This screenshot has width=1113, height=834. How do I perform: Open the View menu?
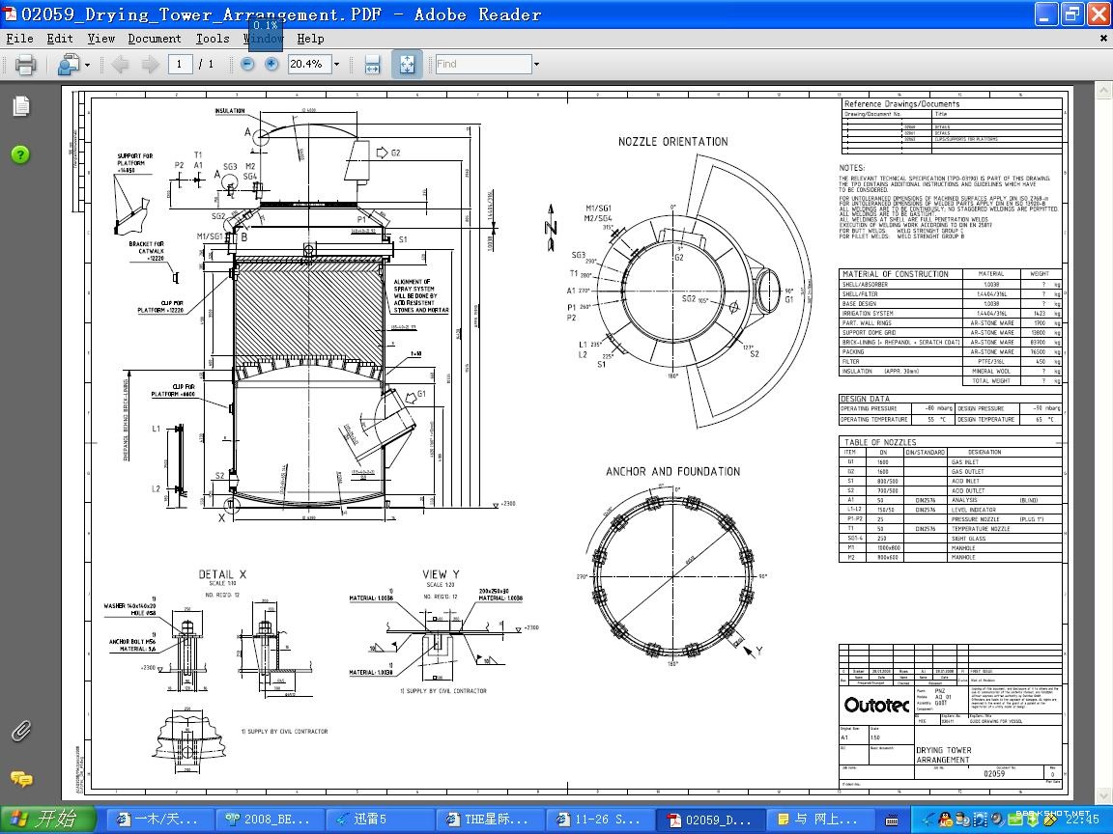tap(100, 39)
